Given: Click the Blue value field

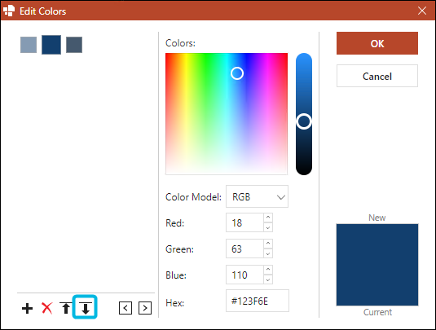Looking at the screenshot, I should (x=244, y=275).
